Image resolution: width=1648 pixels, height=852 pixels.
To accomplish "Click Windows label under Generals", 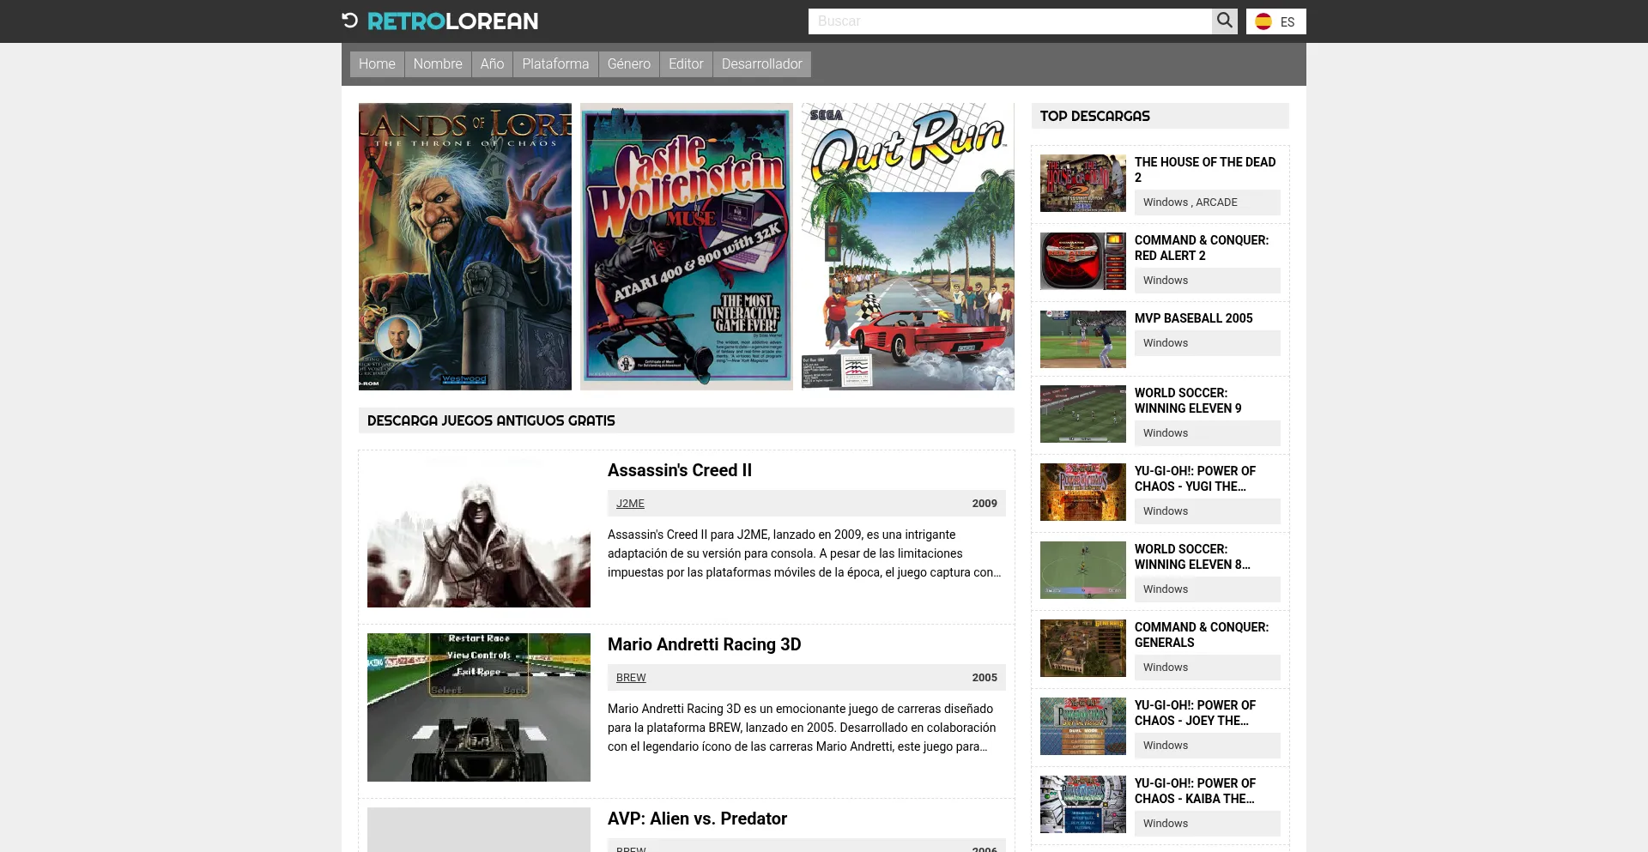I will 1166,668.
